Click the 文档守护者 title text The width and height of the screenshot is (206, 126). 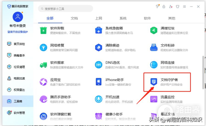(x=169, y=80)
